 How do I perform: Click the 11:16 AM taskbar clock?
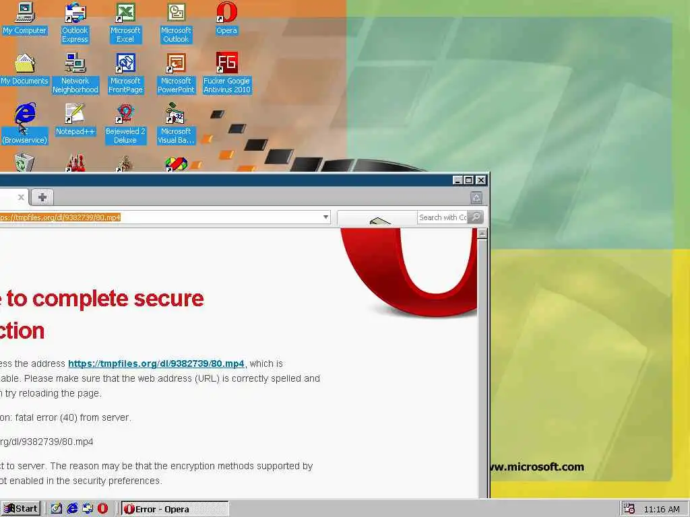pyautogui.click(x=662, y=509)
